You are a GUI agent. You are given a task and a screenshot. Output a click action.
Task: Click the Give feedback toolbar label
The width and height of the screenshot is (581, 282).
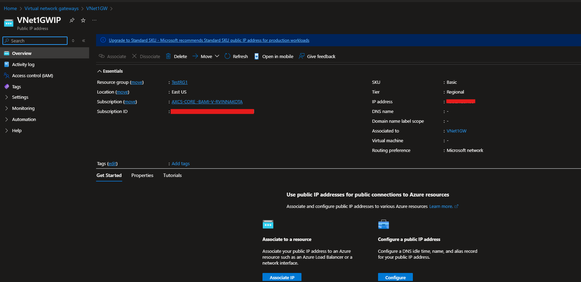point(321,56)
